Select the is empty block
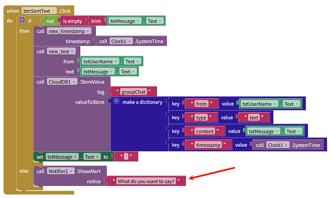Viewport: 331px width, 198px height. click(72, 21)
